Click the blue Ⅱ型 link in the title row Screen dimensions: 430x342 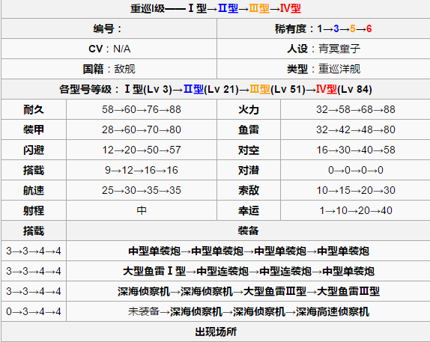[x=228, y=8]
